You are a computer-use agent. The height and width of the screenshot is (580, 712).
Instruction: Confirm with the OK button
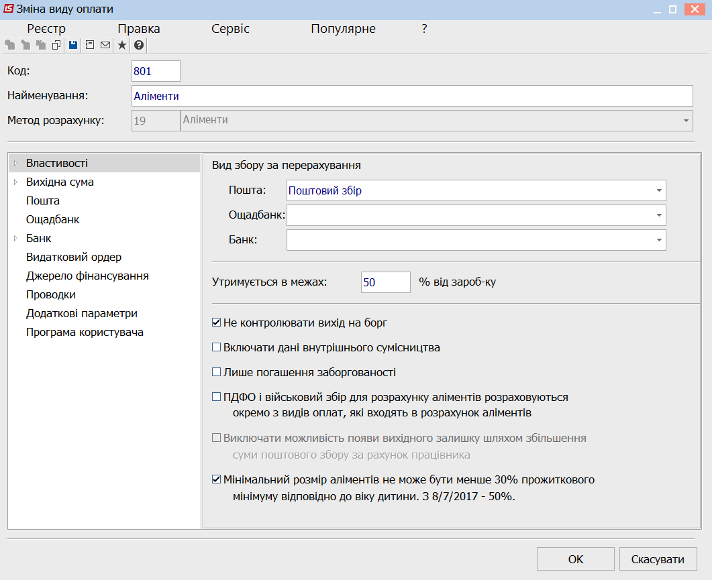[x=575, y=559]
